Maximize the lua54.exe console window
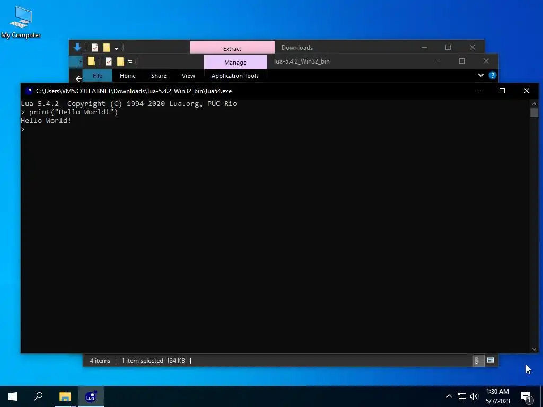This screenshot has height=407, width=543. pos(502,91)
